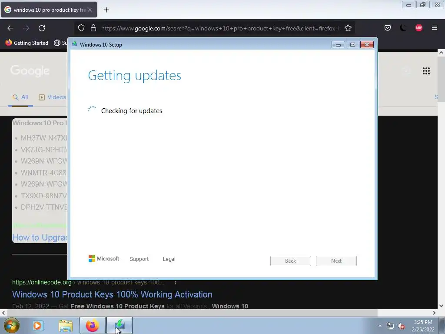Click the MH37W-N47X product key text
The image size is (445, 334).
(44, 138)
